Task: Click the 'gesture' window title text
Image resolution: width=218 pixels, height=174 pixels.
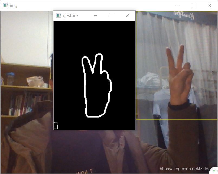Action: 70,16
